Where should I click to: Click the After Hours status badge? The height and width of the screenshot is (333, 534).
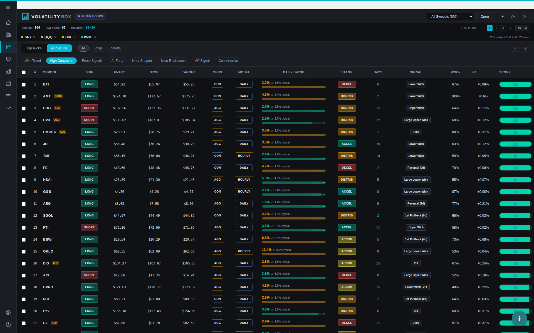[x=90, y=16]
